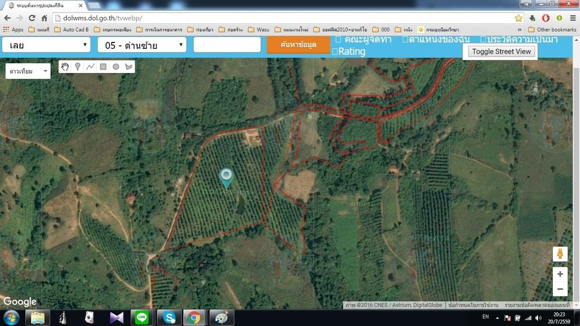This screenshot has height=326, width=580.
Task: Select the polygon drawing tool
Action: point(129,67)
